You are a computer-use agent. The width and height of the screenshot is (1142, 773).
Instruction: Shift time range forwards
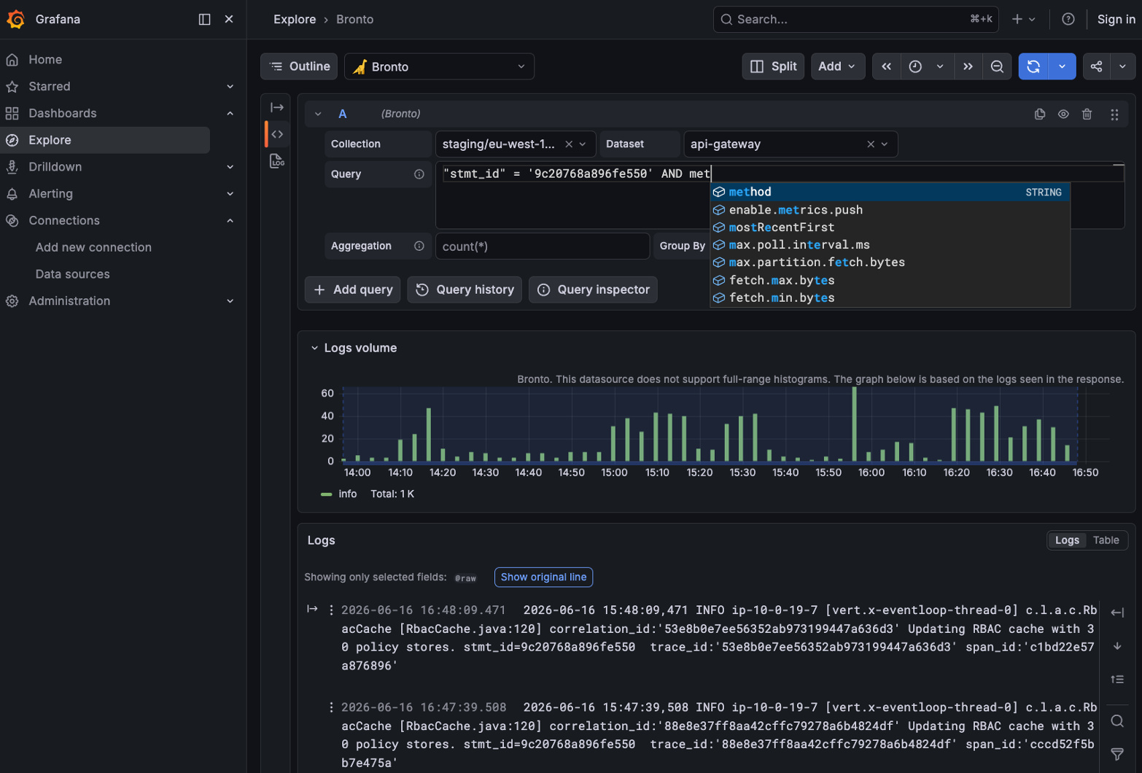968,66
